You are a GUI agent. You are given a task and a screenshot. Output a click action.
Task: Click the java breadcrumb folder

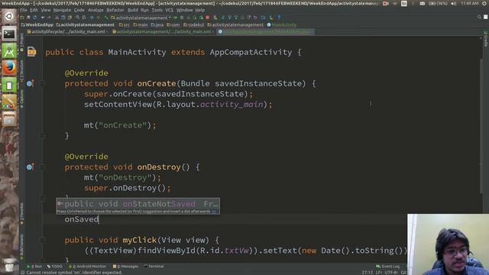click(x=157, y=24)
